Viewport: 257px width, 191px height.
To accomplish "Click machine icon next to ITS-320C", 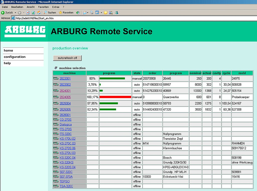I will [x=56, y=134].
